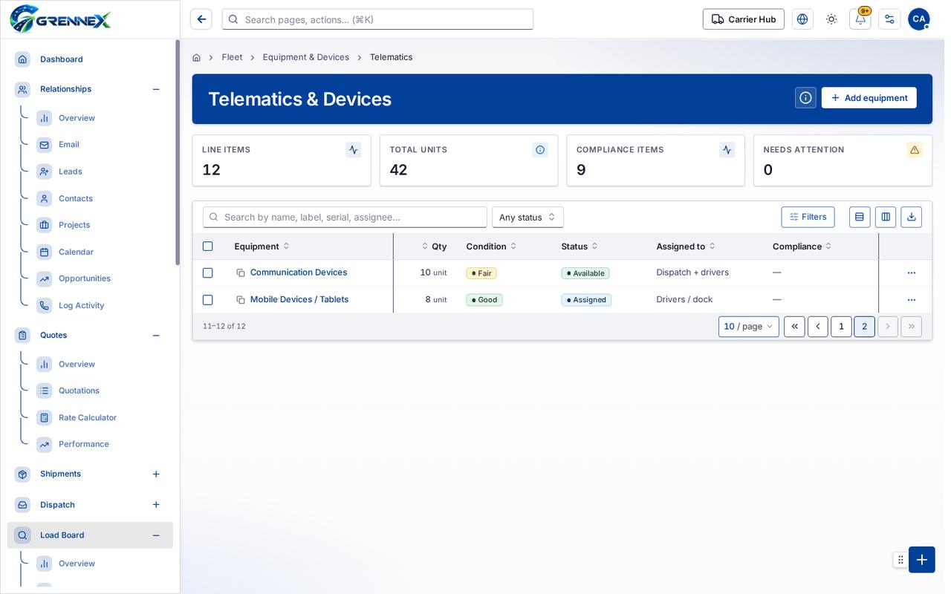Click the info icon beside Add equipment
Viewport: 951px width, 594px height.
(805, 98)
